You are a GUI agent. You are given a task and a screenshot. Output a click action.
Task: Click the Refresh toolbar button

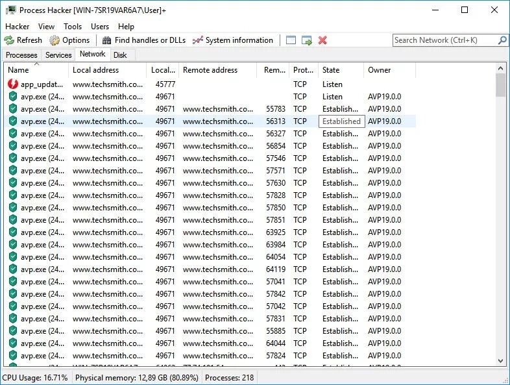point(23,40)
